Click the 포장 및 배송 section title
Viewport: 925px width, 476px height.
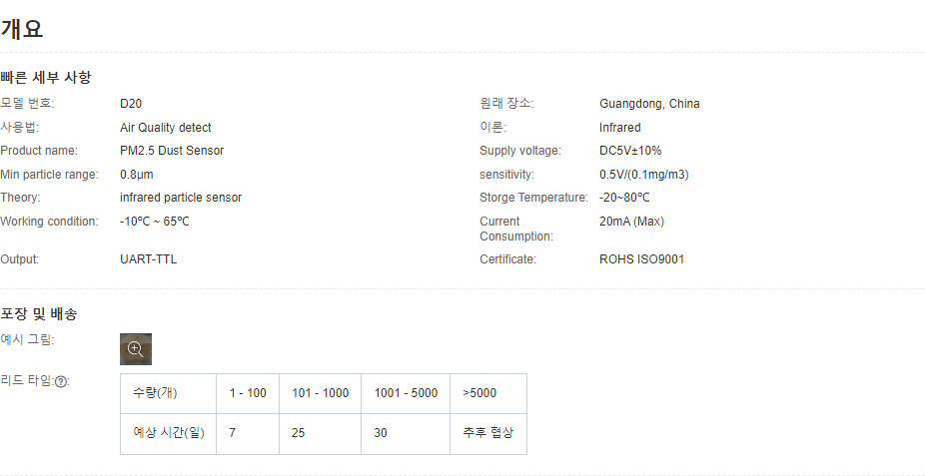point(39,314)
